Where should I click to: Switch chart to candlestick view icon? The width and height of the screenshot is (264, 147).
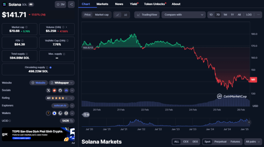point(126,15)
